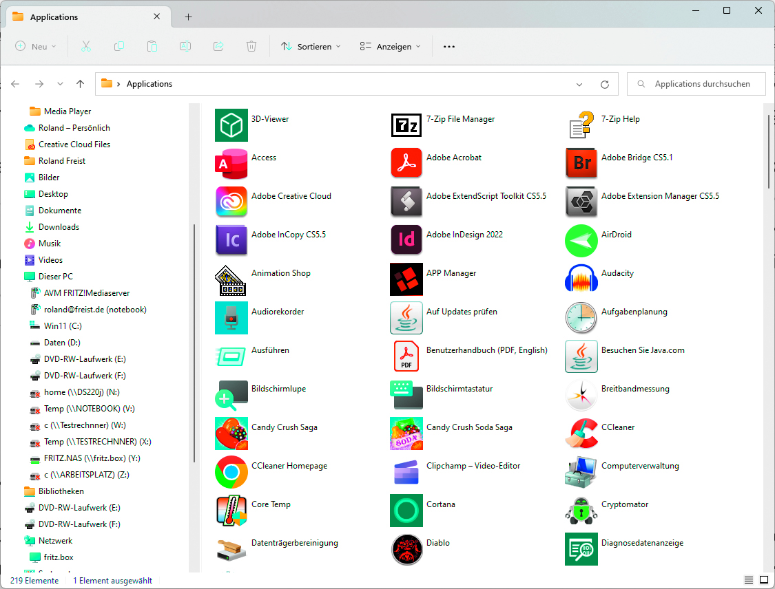775x589 pixels.
Task: Open the Sortieren dropdown menu
Action: pyautogui.click(x=311, y=46)
